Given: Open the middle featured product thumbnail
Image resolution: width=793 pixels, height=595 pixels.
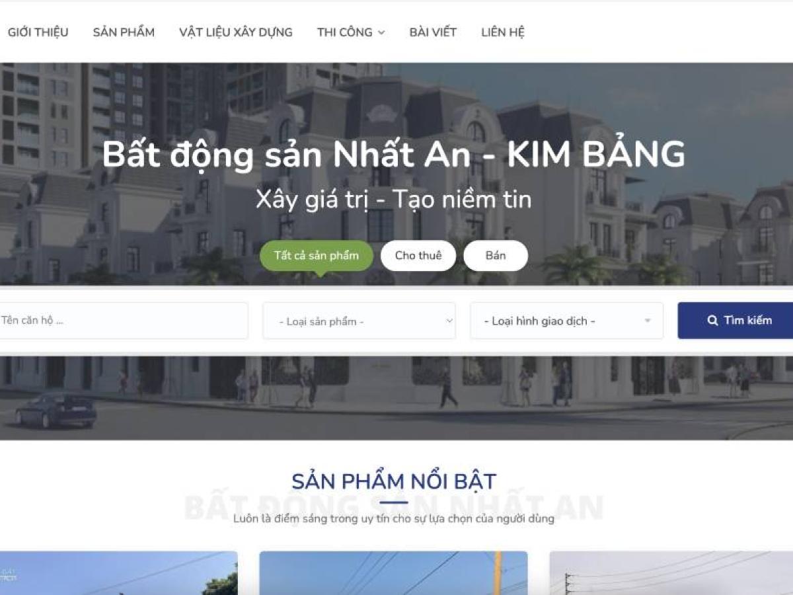Looking at the screenshot, I should point(393,573).
